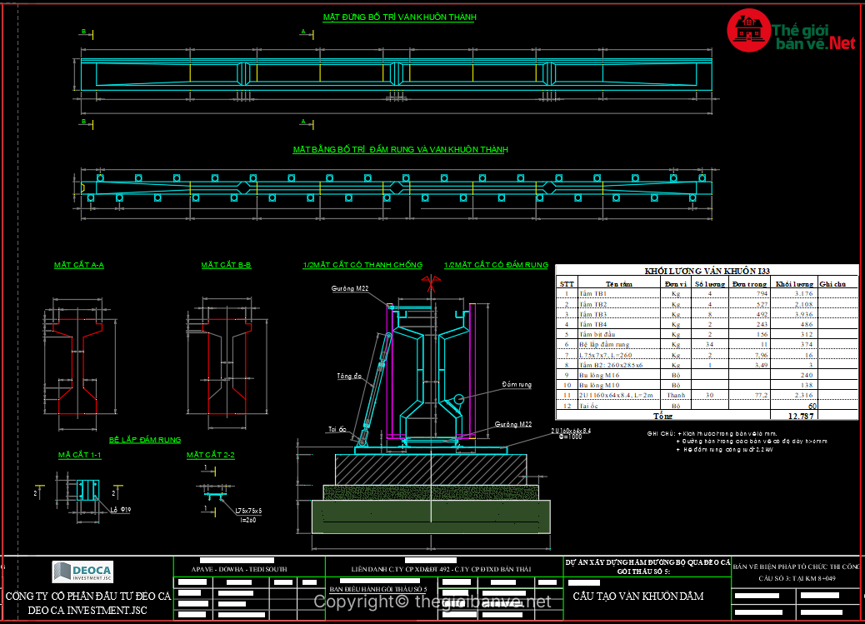Click the cyan mounting plate in MẶT CẮT 1-1

(87, 488)
